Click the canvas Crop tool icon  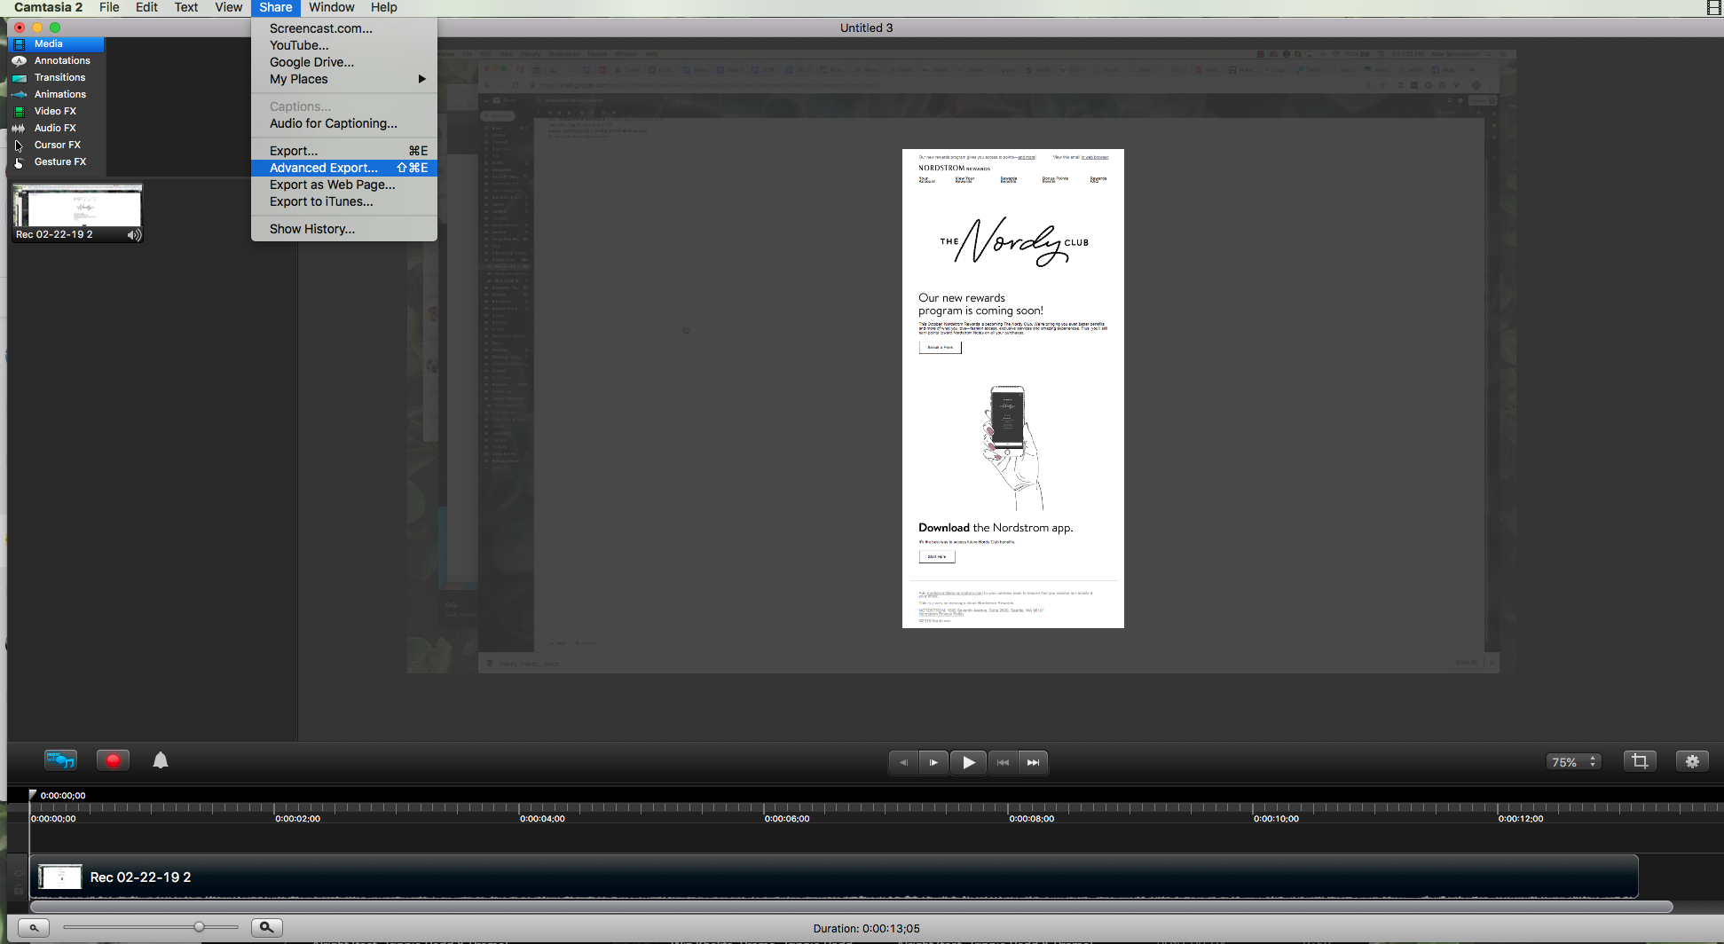[1640, 761]
